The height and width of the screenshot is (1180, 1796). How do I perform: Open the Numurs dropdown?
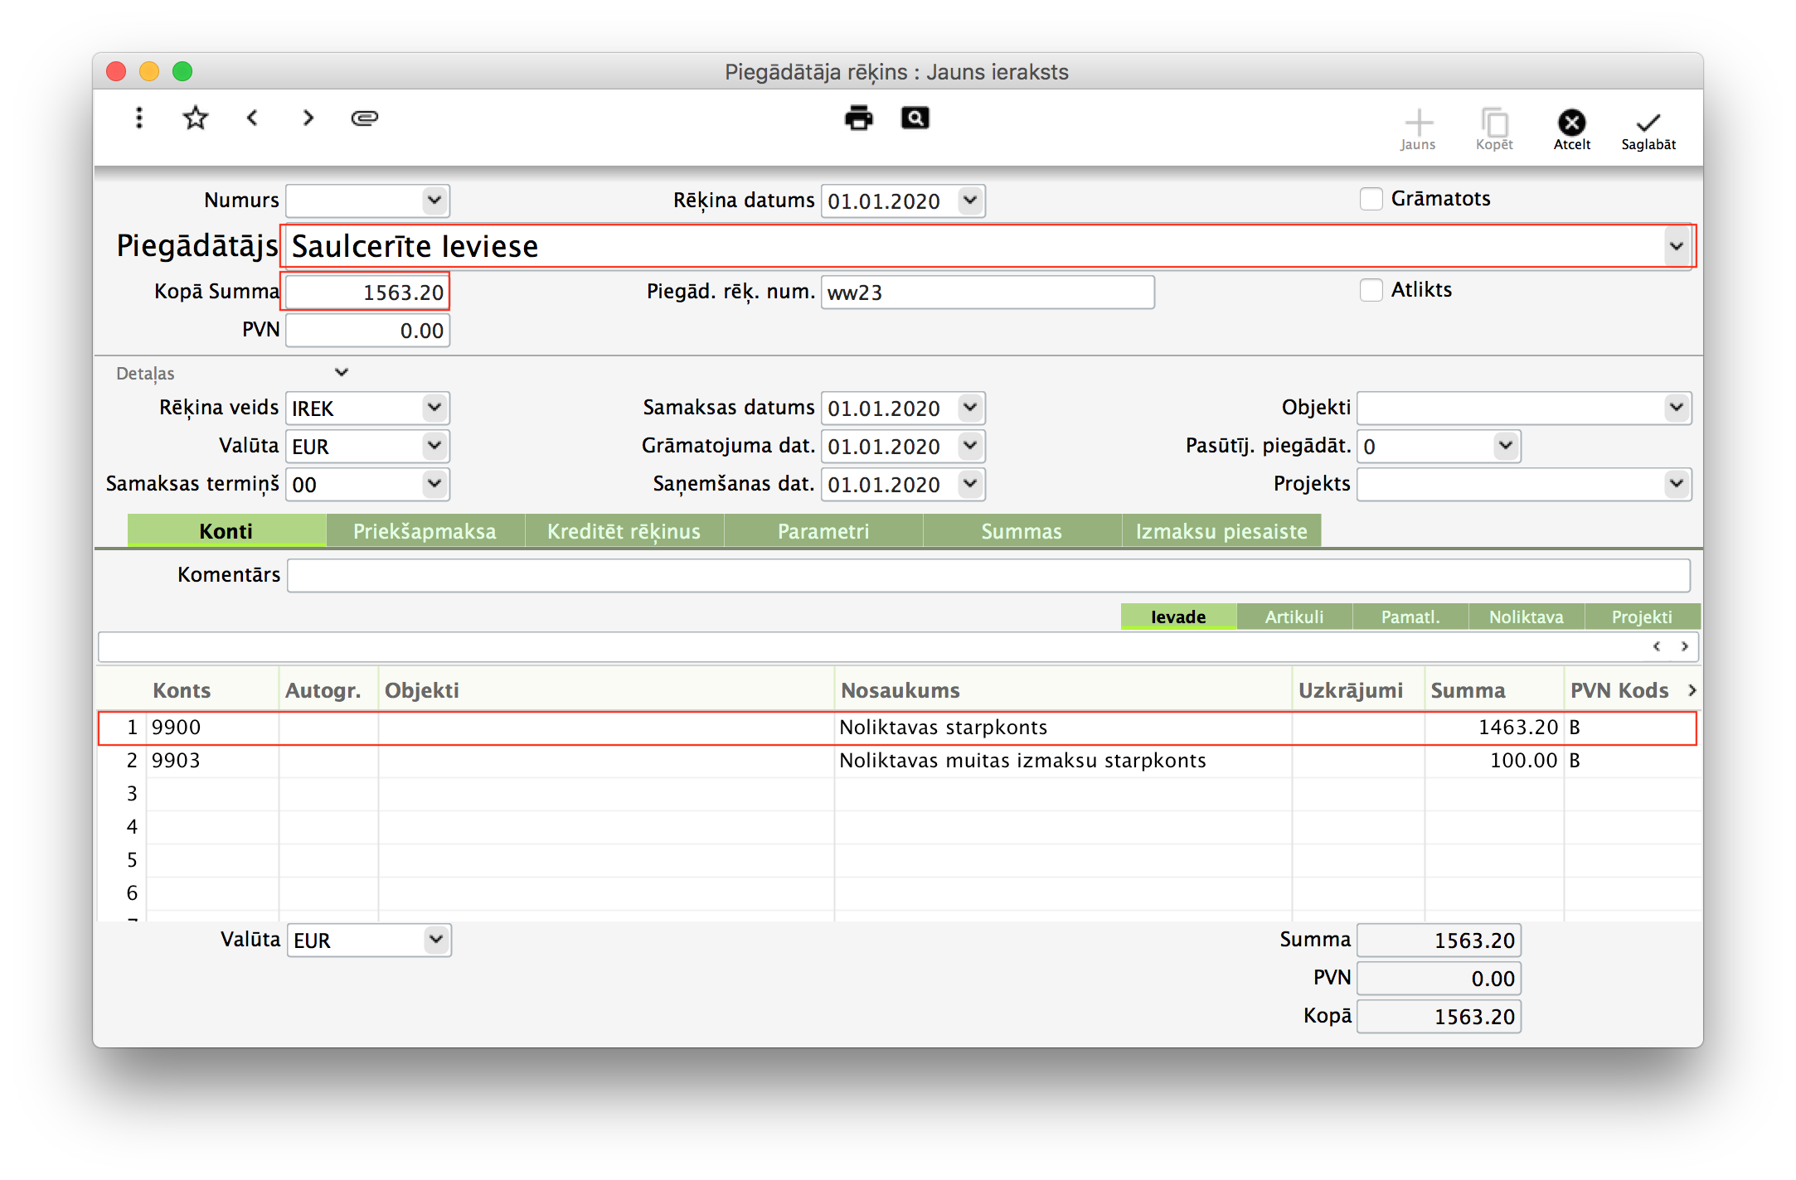point(434,201)
